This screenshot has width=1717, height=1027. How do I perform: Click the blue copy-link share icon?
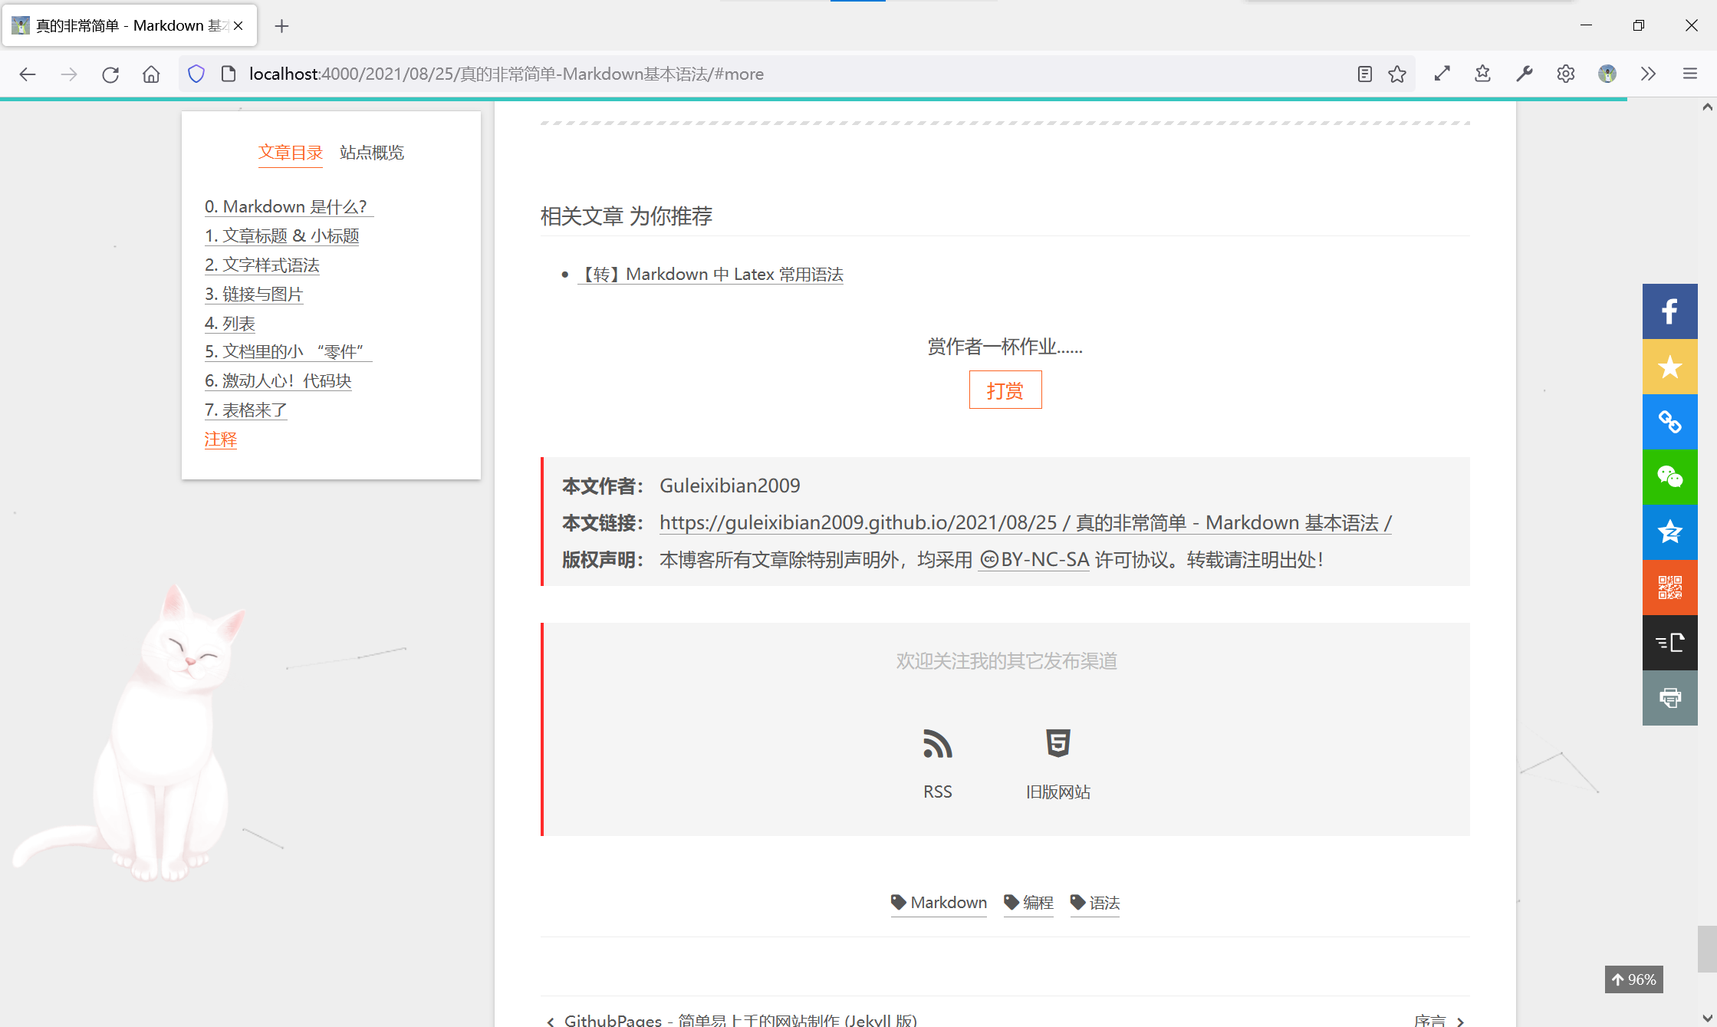pos(1669,422)
